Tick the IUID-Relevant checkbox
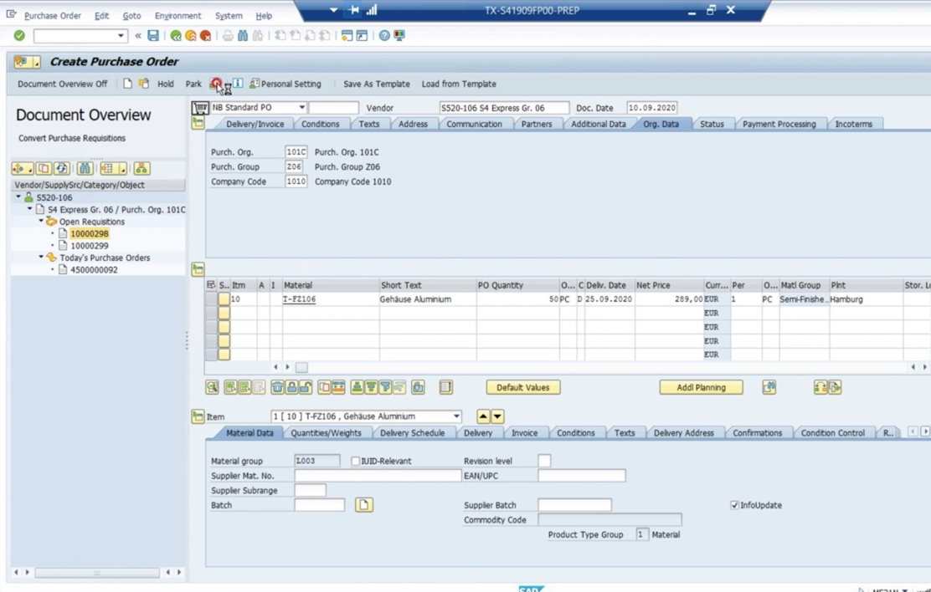Viewport: 931px width, 592px height. 355,461
